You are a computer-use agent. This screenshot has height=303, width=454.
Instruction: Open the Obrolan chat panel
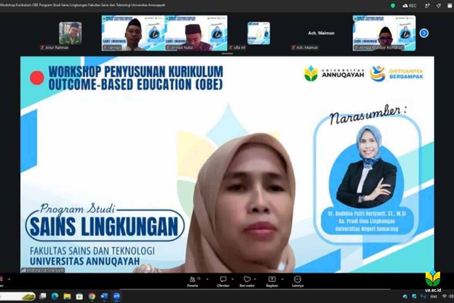pyautogui.click(x=223, y=281)
